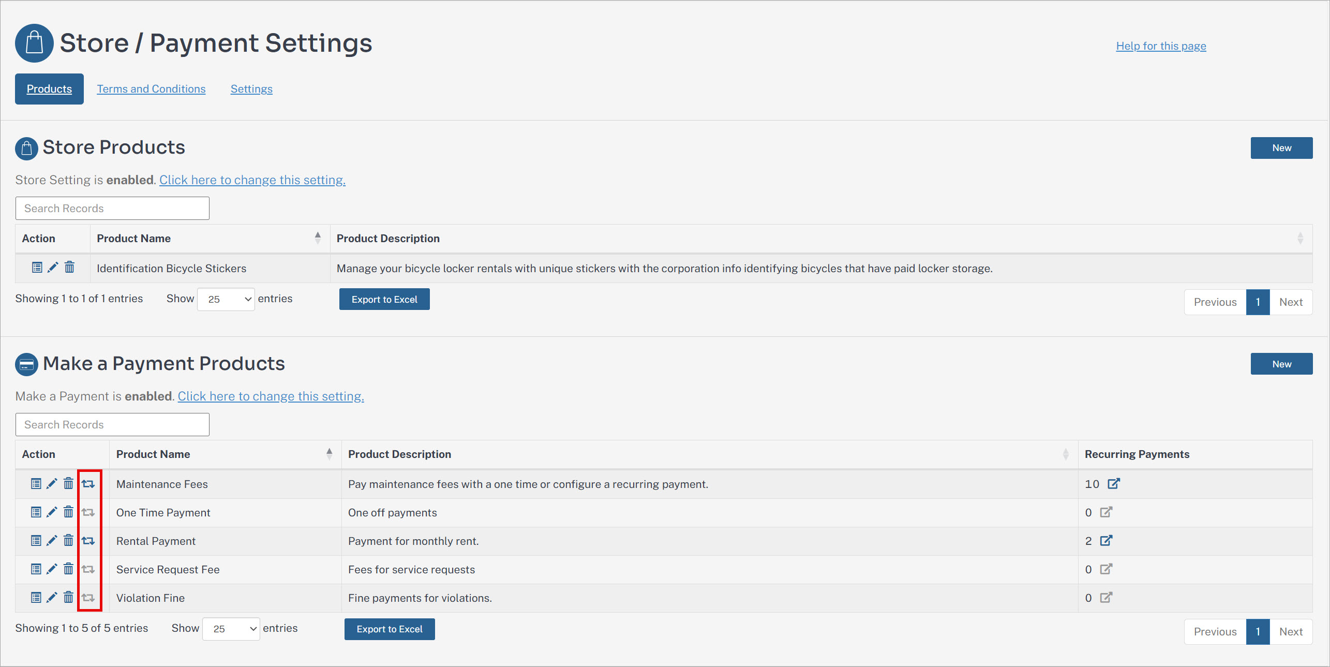Toggle recurring icon for One Time Payment
Image resolution: width=1330 pixels, height=667 pixels.
click(88, 512)
